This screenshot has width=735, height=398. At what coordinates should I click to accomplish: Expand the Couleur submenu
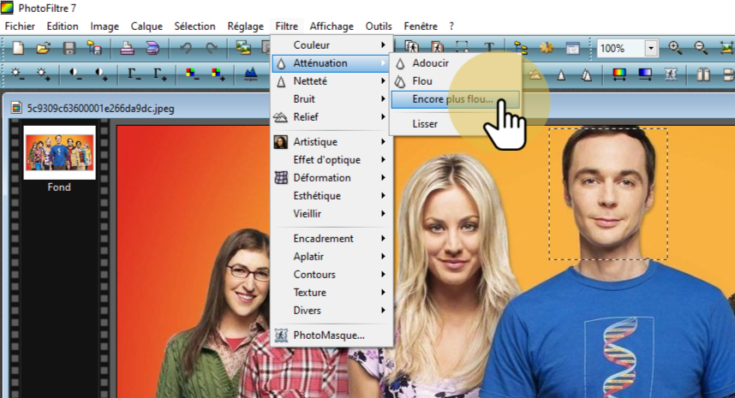[332, 45]
